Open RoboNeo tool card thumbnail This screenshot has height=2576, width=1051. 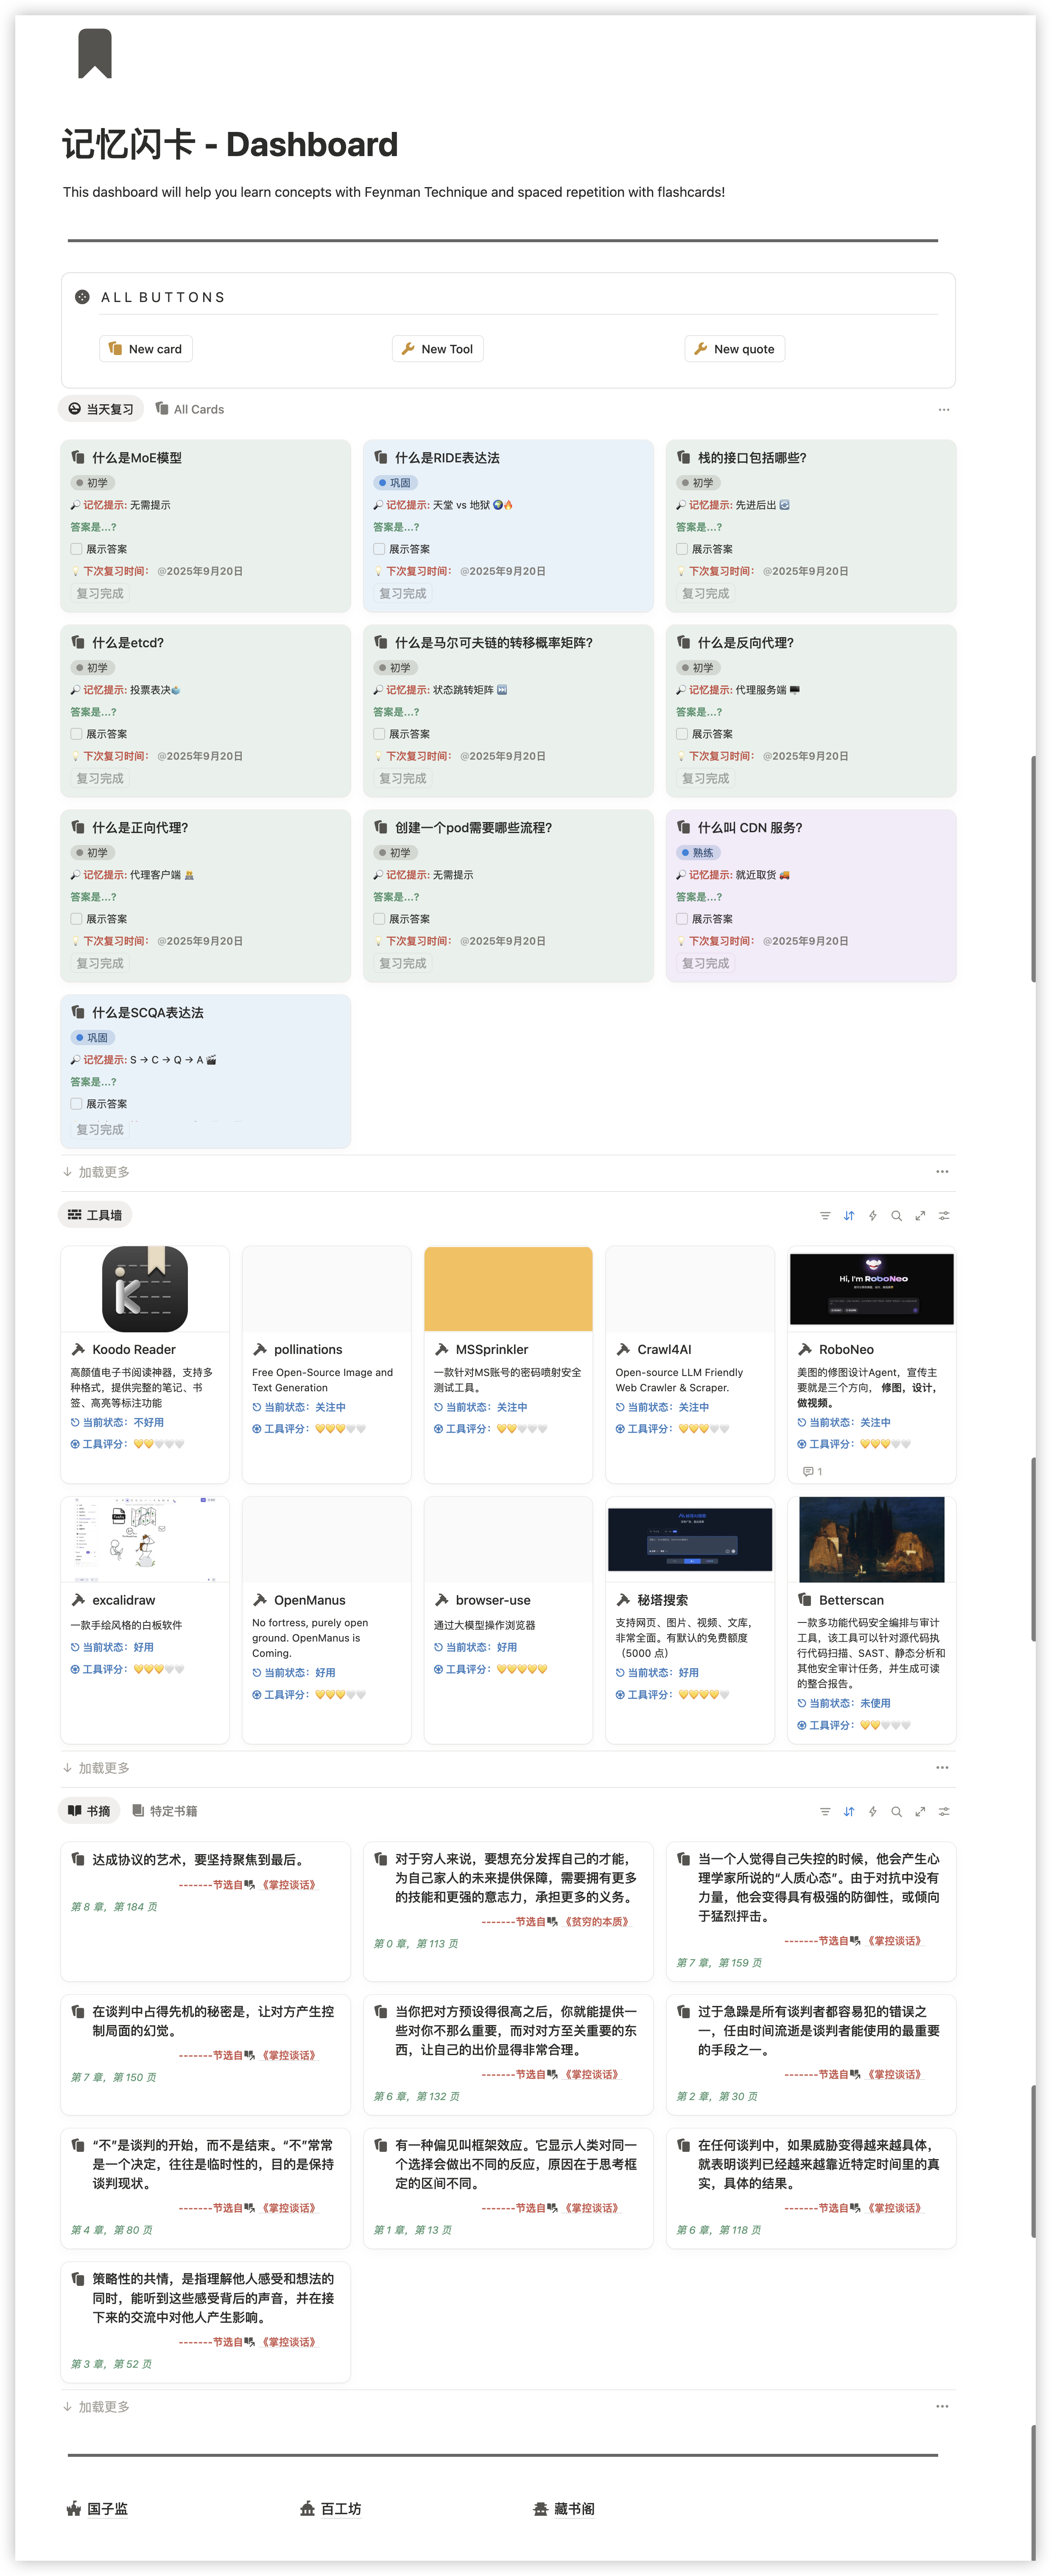pos(871,1290)
